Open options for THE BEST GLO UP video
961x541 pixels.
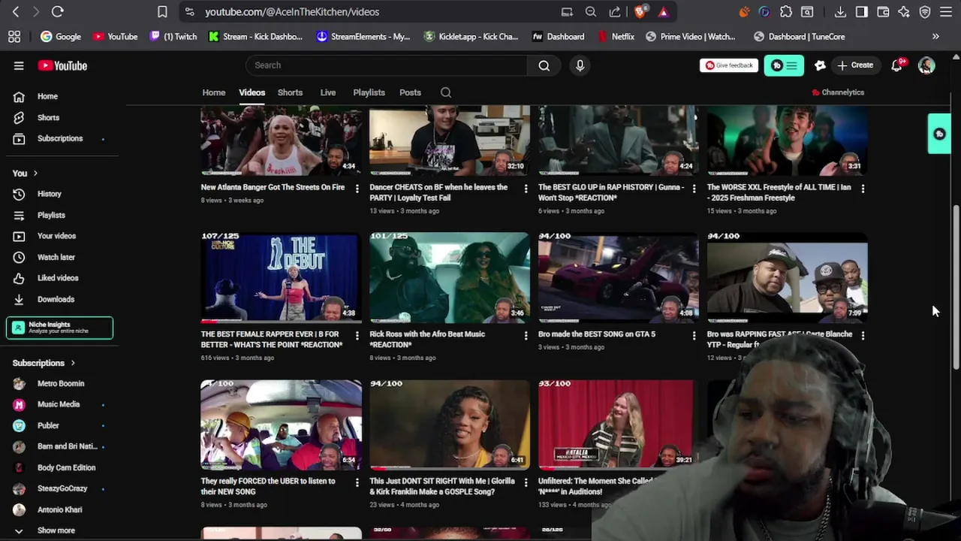(x=694, y=188)
